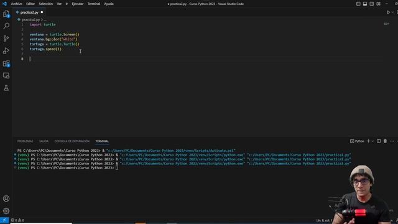Switch to the TERMINAL panel tab
Viewport: 398px width, 224px height.
coord(102,141)
